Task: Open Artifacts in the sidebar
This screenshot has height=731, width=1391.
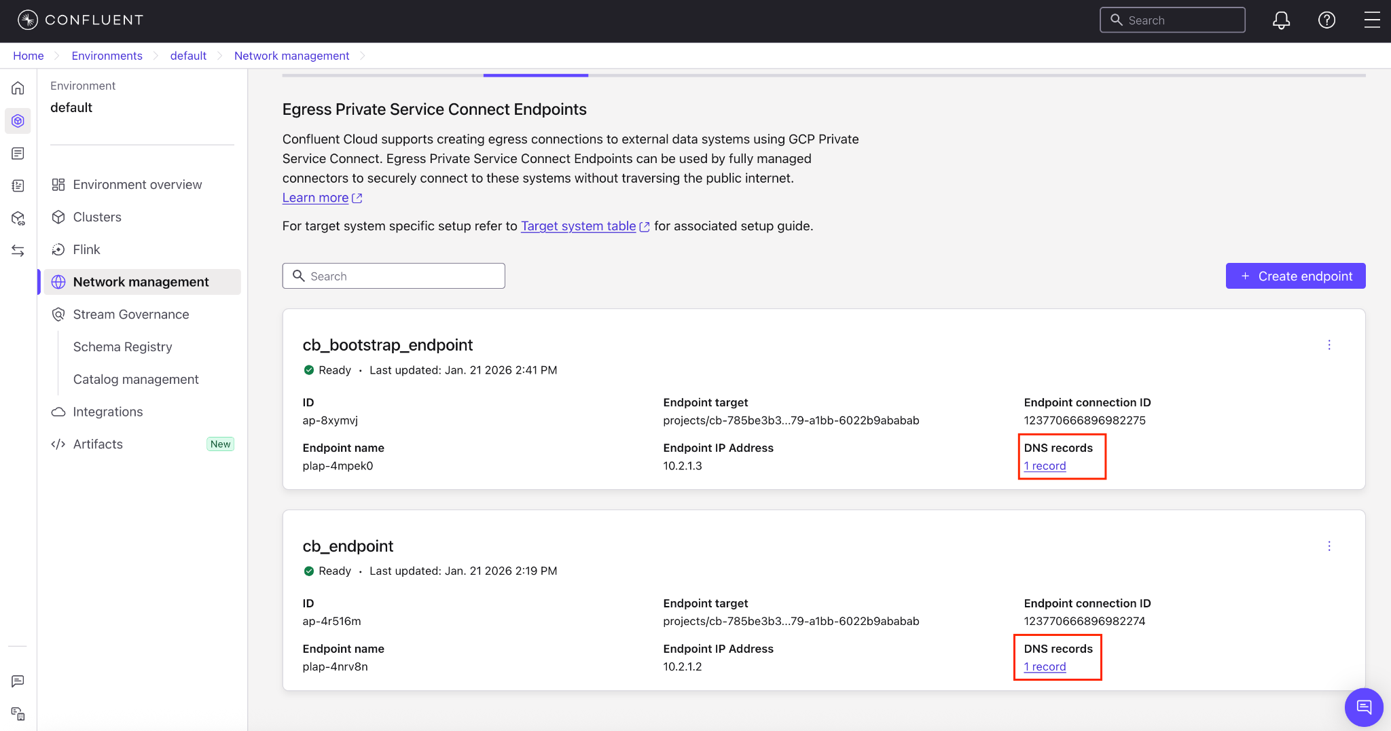Action: pyautogui.click(x=98, y=444)
